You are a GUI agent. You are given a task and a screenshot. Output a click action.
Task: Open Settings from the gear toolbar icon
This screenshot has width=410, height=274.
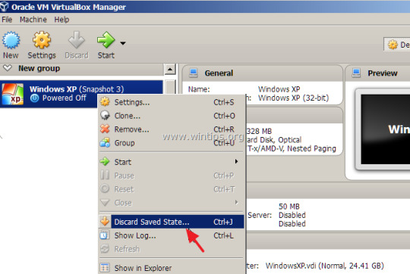42,40
